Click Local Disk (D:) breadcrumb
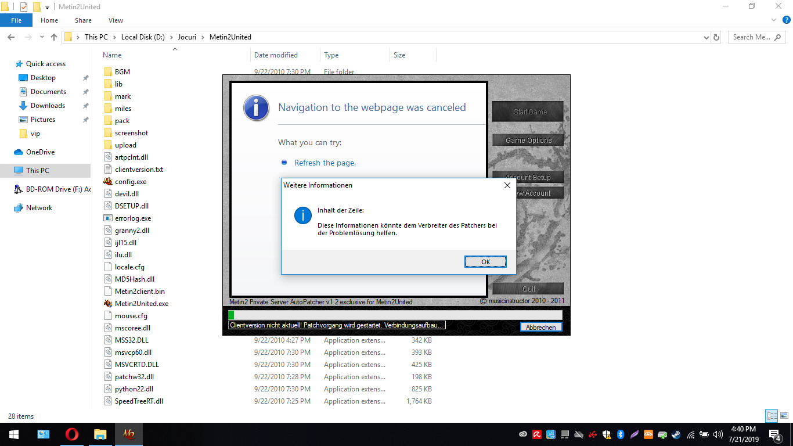 pyautogui.click(x=143, y=37)
